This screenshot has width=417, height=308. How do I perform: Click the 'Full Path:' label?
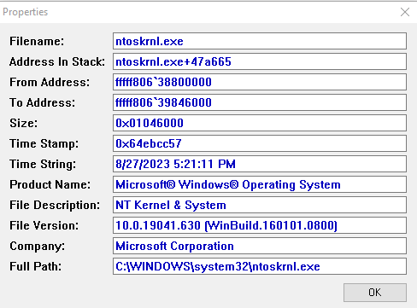tap(36, 266)
